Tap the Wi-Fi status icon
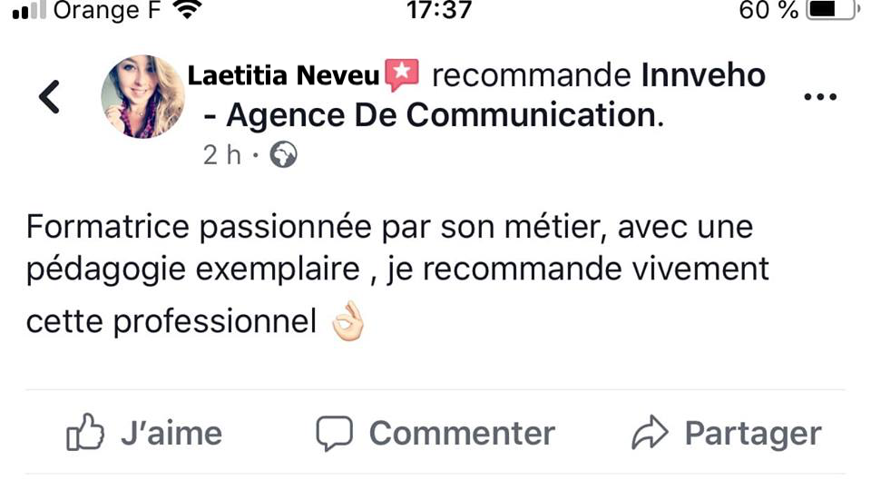 pos(188,11)
